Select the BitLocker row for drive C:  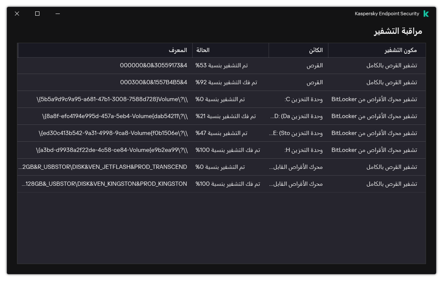pos(221,99)
